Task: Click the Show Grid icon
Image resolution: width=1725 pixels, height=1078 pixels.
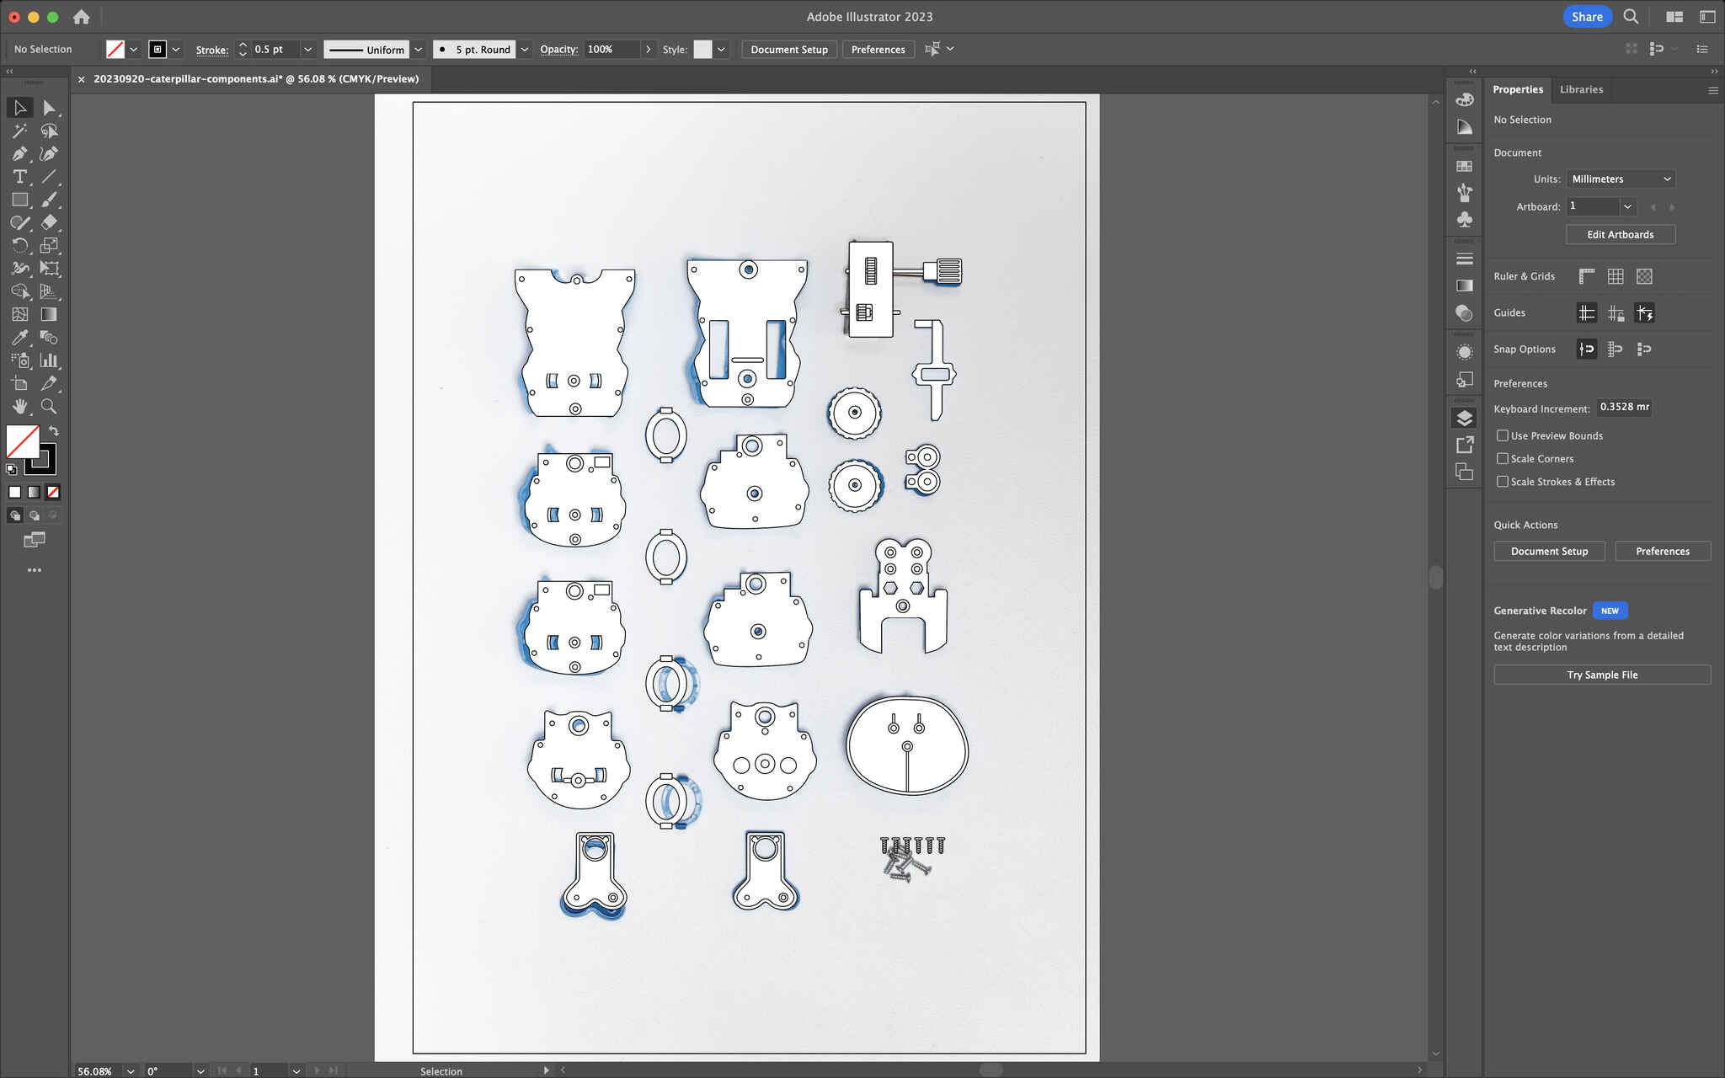Action: [x=1615, y=276]
